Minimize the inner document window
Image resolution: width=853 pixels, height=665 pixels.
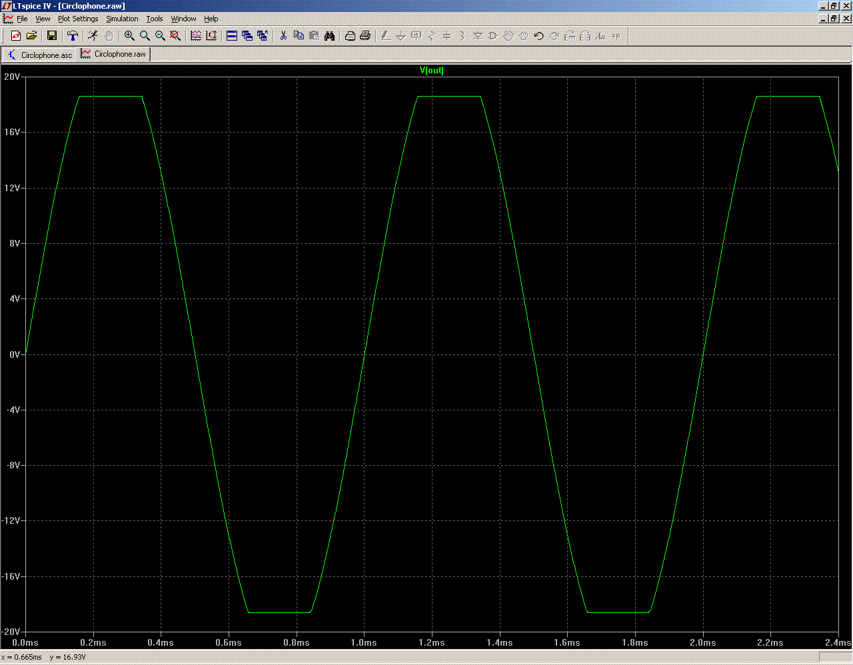pos(823,19)
